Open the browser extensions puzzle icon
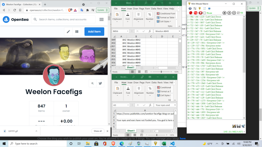The width and height of the screenshot is (262, 147). point(87,10)
